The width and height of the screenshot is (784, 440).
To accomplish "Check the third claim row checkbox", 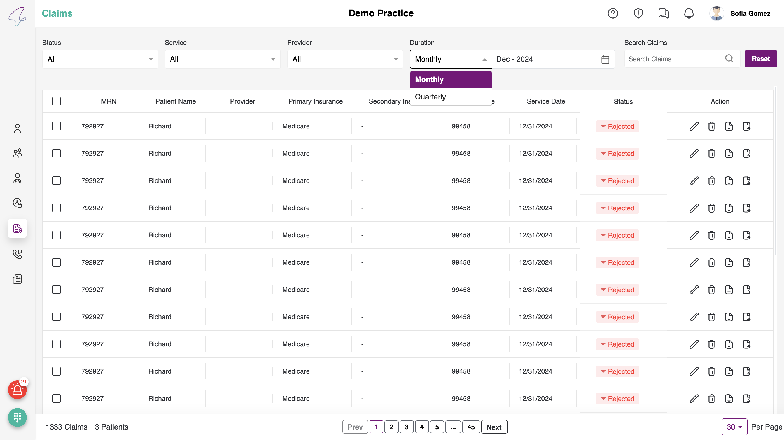I will [x=56, y=181].
